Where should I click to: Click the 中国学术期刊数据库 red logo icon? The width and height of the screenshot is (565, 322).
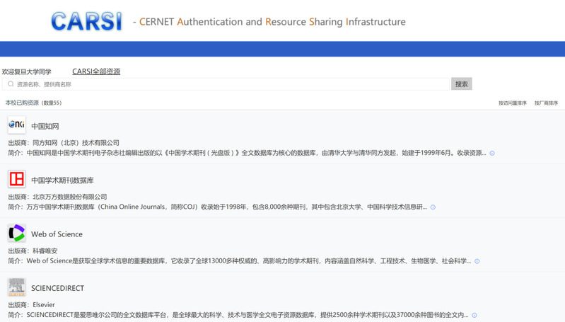16,179
